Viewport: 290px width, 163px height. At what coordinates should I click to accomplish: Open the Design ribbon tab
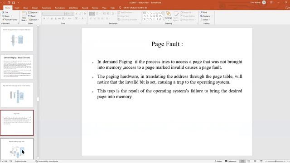[x=35, y=8]
